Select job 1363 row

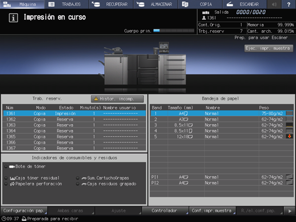click(74, 125)
